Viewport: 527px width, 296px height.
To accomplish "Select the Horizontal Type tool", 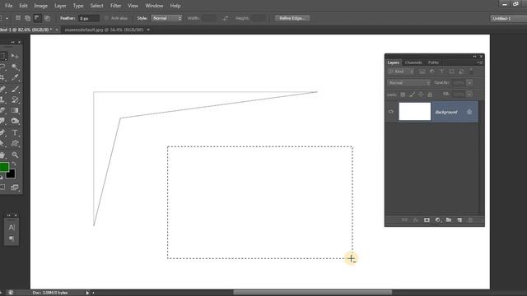I will [x=15, y=132].
